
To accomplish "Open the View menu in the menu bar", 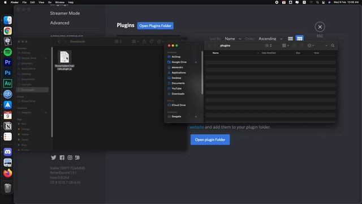I will click(41, 2).
